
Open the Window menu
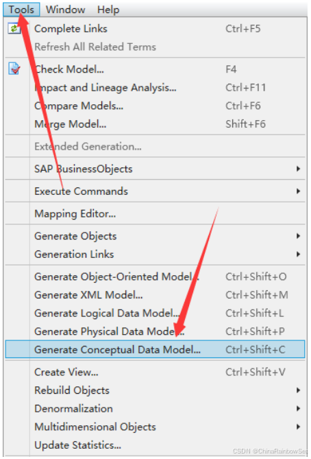tap(66, 10)
